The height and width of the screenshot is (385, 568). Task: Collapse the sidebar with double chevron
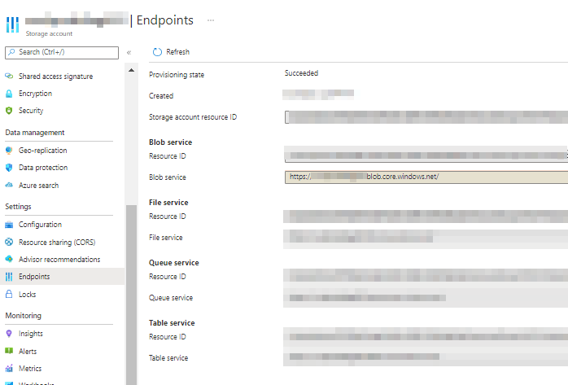pos(129,53)
